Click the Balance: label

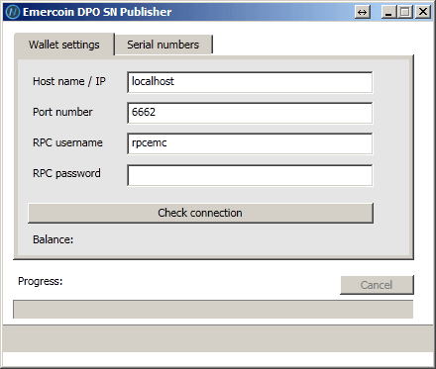click(53, 239)
